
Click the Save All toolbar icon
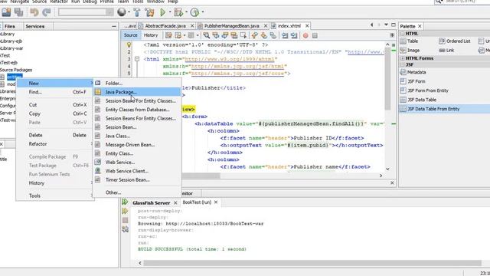click(x=18, y=12)
